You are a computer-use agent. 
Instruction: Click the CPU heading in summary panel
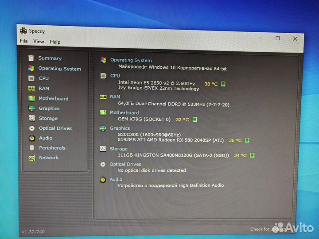[x=115, y=76]
